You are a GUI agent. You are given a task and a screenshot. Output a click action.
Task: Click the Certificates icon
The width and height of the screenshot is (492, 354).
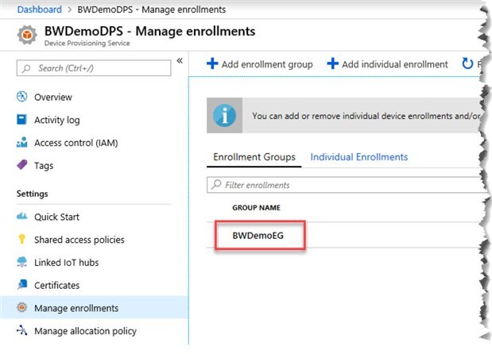click(22, 286)
